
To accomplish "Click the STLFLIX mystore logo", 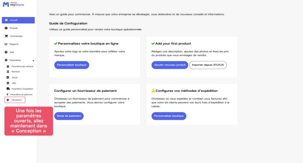I will (x=13, y=4).
